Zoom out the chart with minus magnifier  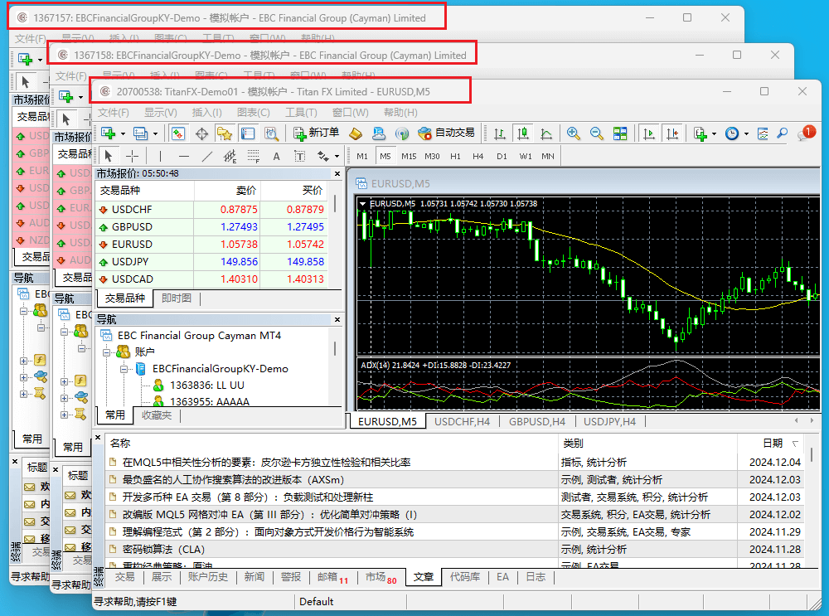click(596, 133)
